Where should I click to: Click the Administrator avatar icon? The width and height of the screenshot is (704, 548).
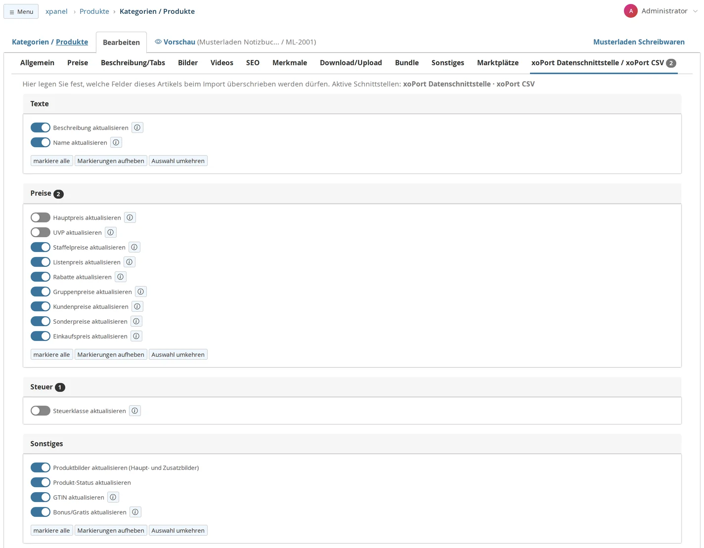pos(631,11)
